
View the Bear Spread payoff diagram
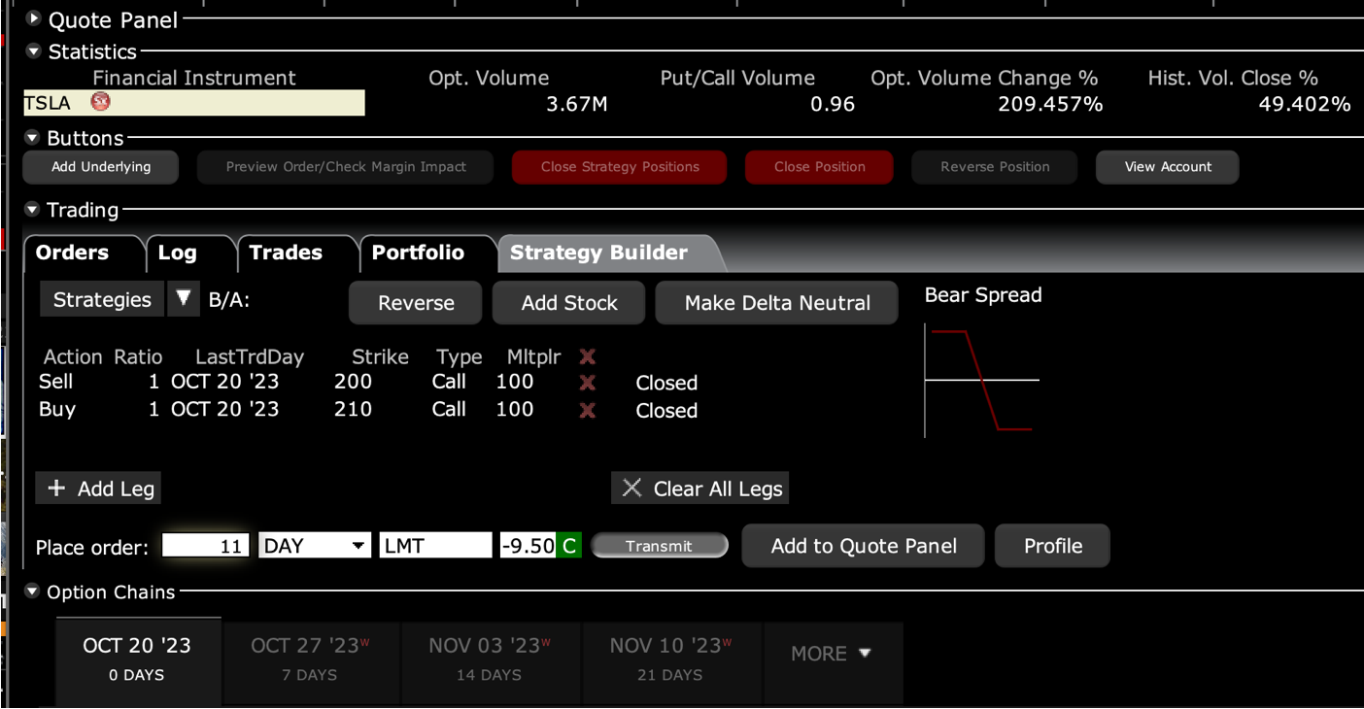[982, 381]
